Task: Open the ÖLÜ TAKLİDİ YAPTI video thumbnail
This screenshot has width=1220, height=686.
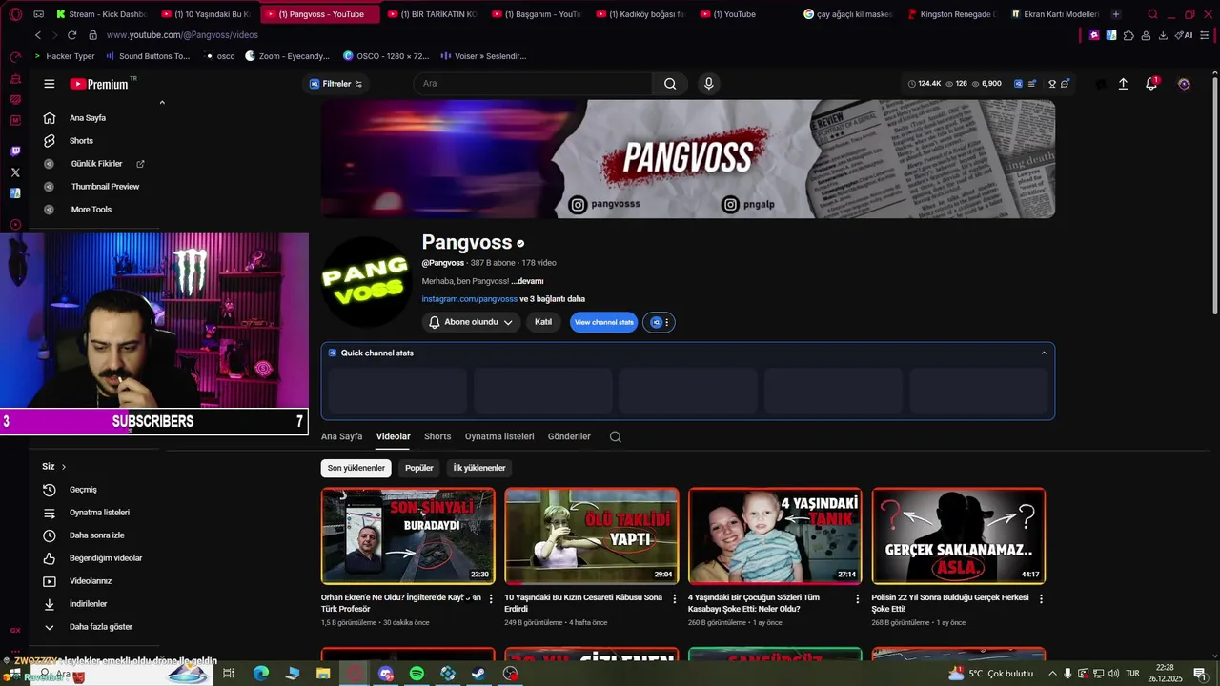Action: [592, 535]
